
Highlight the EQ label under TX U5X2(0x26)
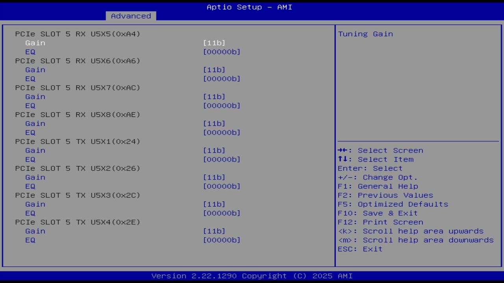point(30,186)
